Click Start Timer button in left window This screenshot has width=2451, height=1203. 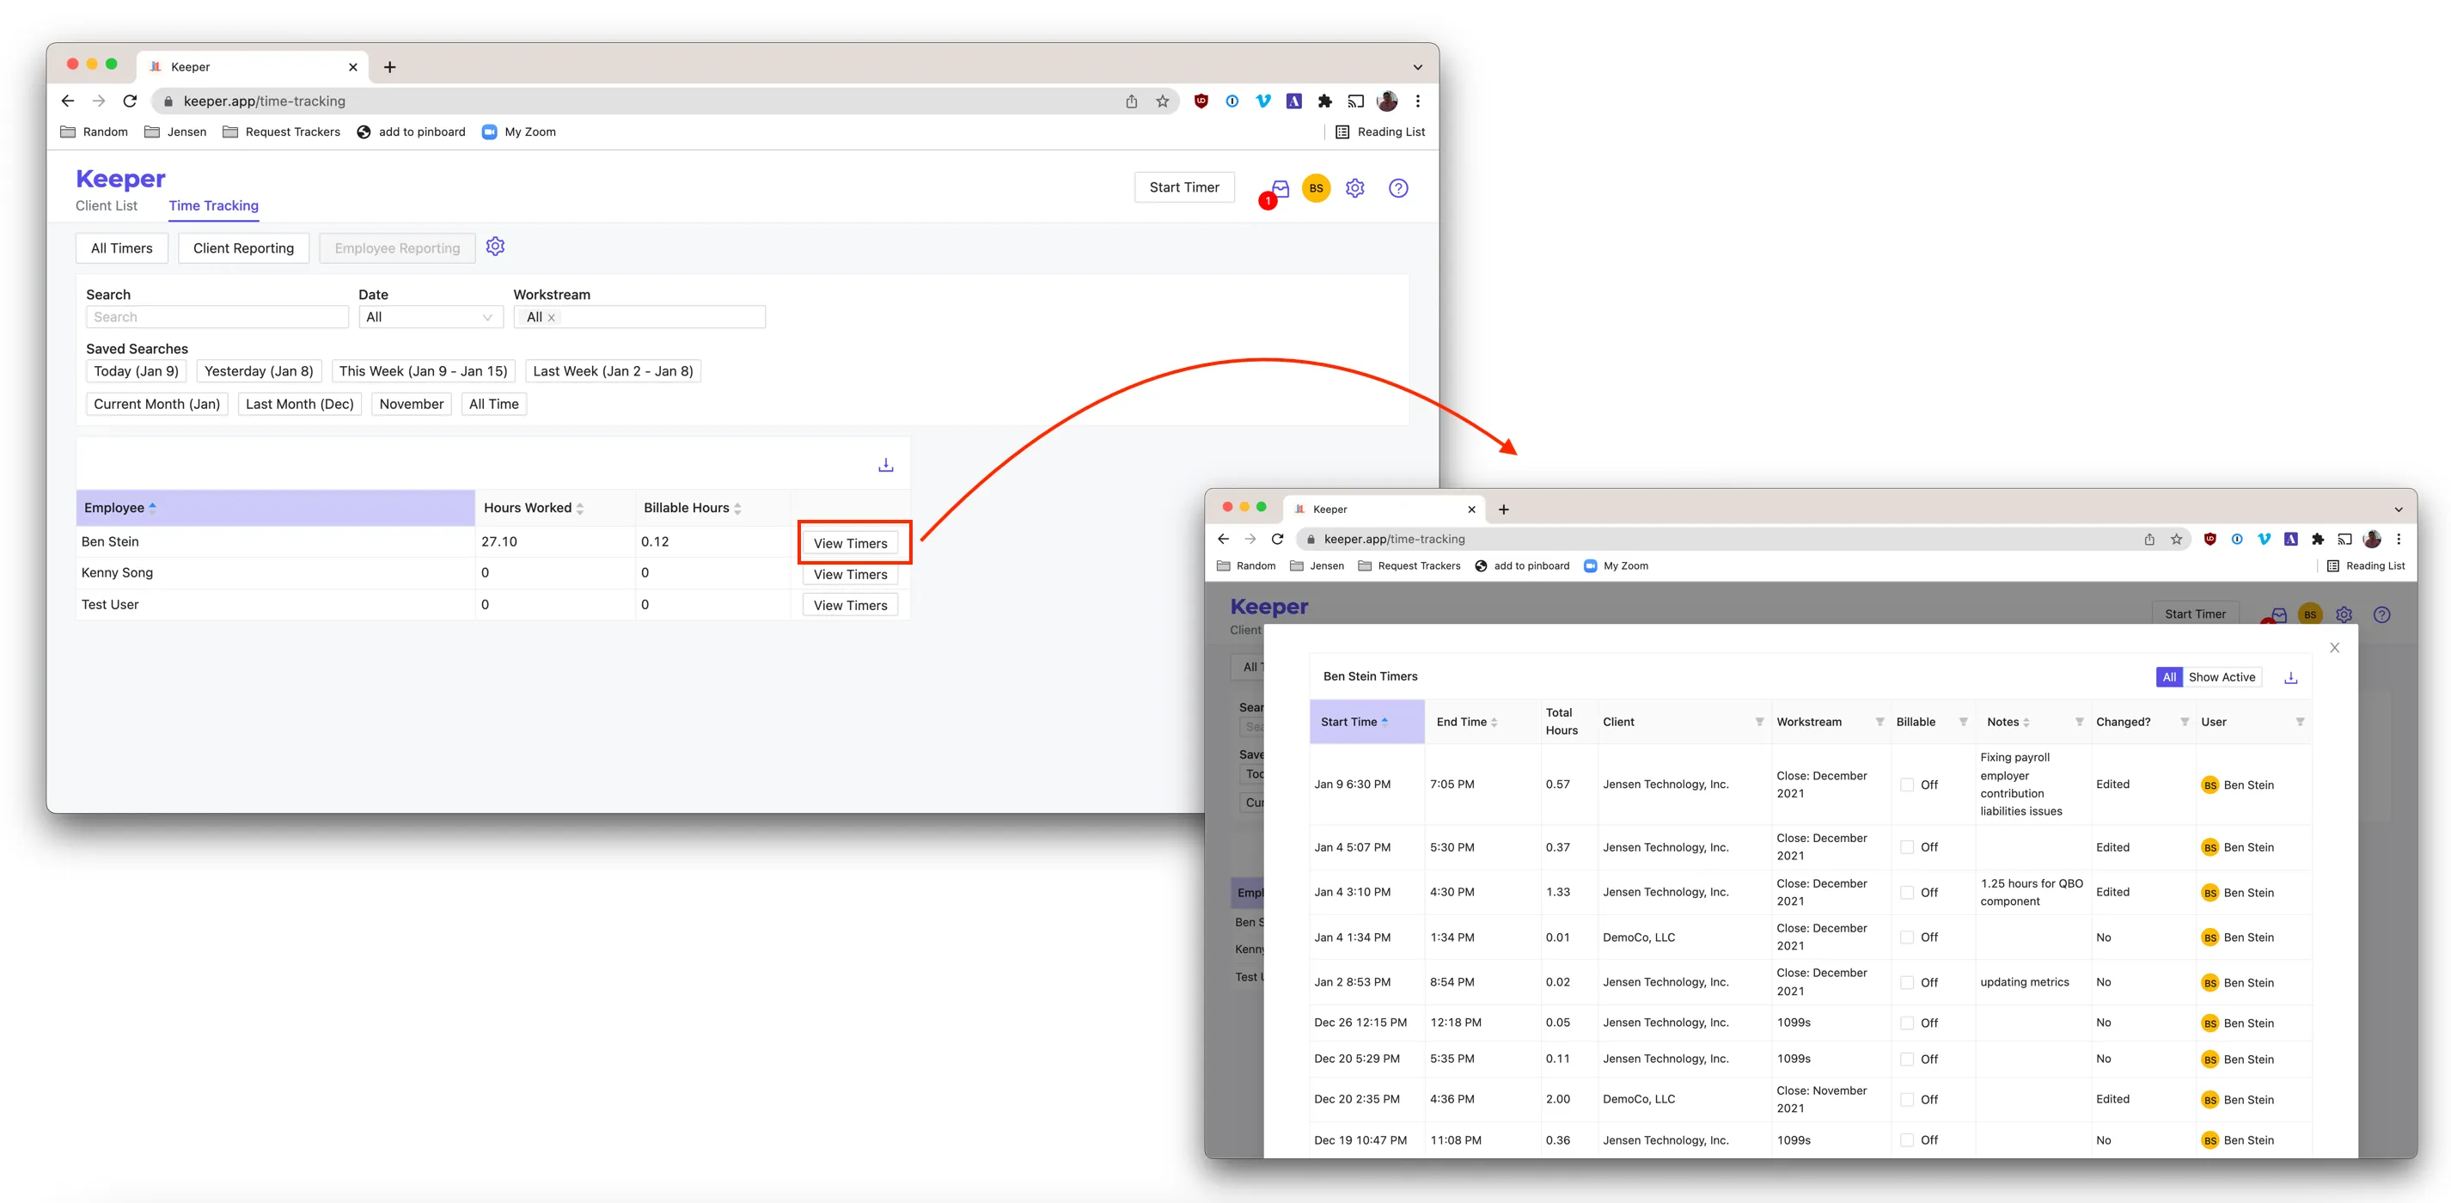coord(1183,187)
